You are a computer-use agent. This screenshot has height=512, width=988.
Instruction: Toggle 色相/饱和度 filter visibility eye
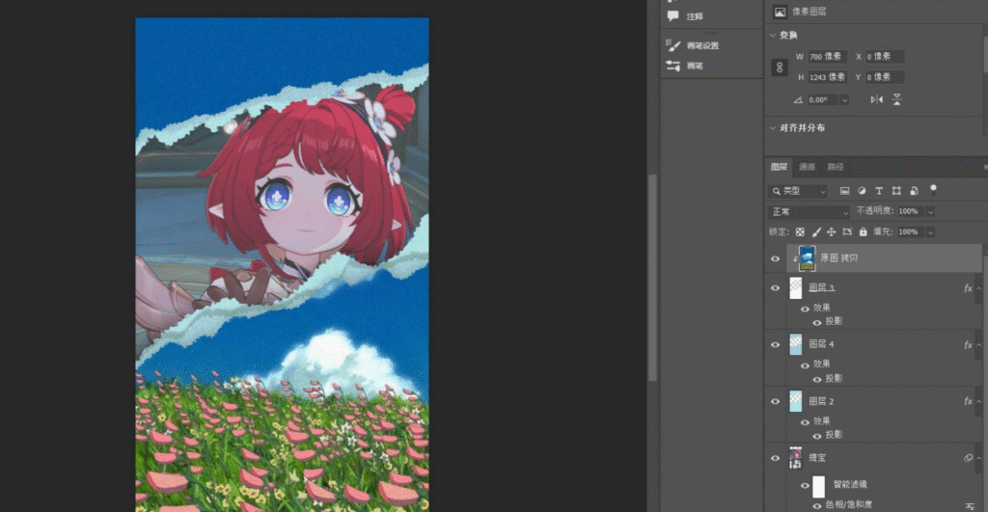(816, 505)
